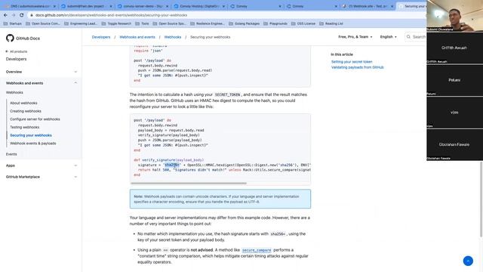Jump to Setting your secret token
Screen dimensions: 483x272
352,62
